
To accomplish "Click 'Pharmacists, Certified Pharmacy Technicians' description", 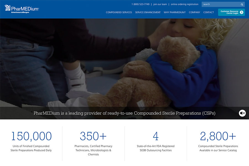I will [94, 150].
